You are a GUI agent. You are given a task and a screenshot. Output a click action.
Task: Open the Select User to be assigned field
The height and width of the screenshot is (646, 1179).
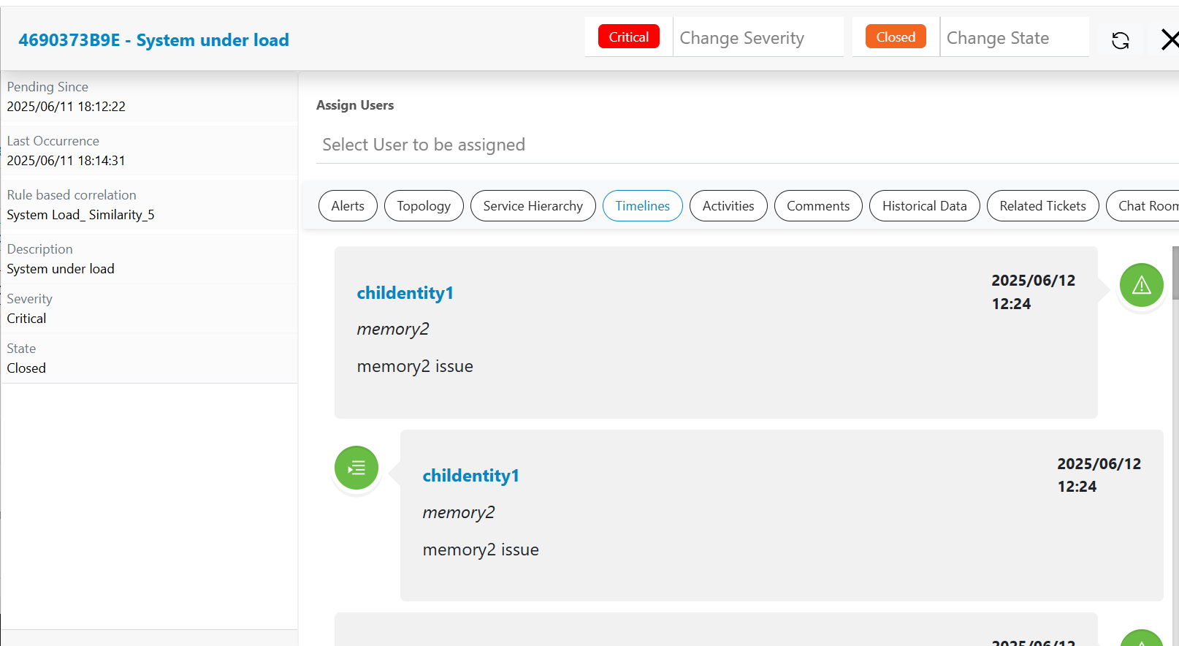[745, 145]
